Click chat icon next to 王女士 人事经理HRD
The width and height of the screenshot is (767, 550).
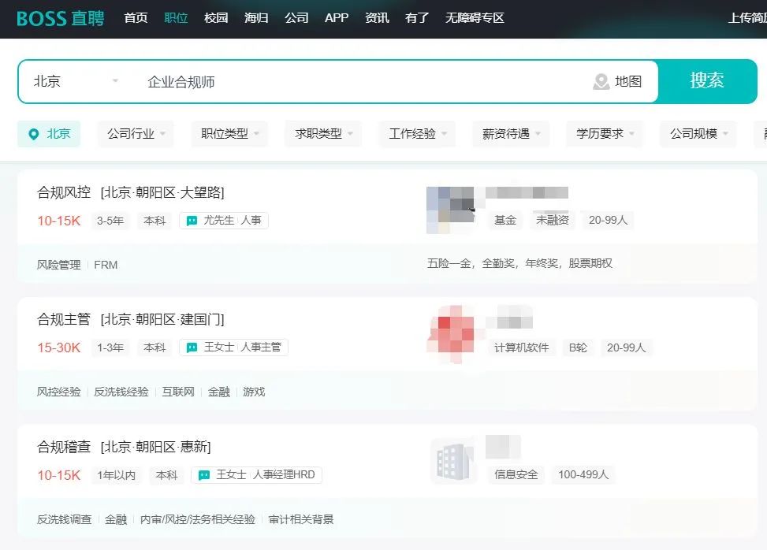204,474
